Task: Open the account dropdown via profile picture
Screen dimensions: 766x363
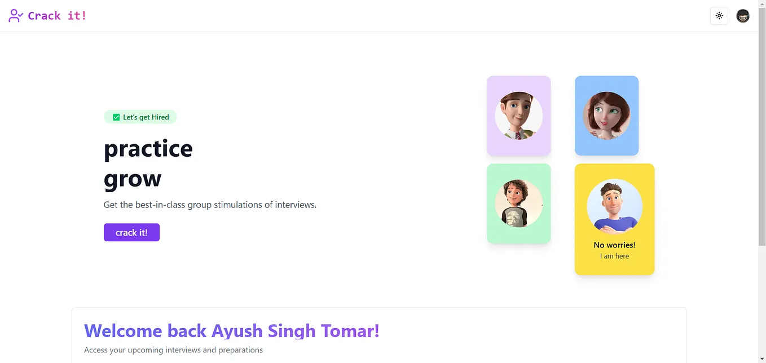Action: point(742,16)
